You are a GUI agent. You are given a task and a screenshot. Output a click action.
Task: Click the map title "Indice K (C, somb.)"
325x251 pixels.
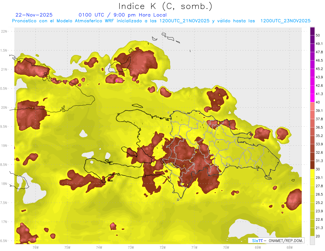tap(165, 6)
